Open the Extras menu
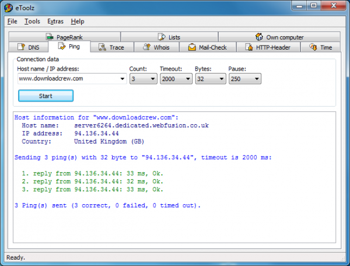 [55, 22]
